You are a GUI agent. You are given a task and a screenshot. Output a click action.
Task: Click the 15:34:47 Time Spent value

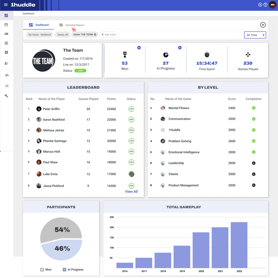click(207, 63)
